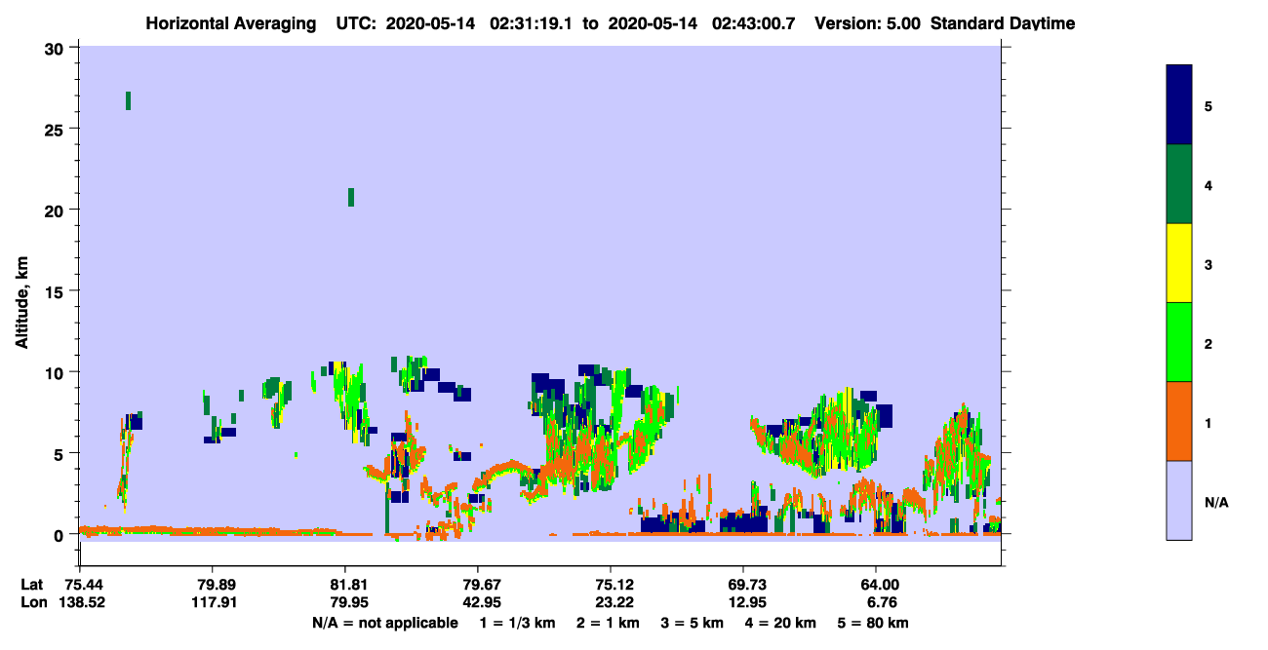Click the legend entry '1 = 1/3 km'
Image resolution: width=1268 pixels, height=650 pixels.
[x=517, y=623]
